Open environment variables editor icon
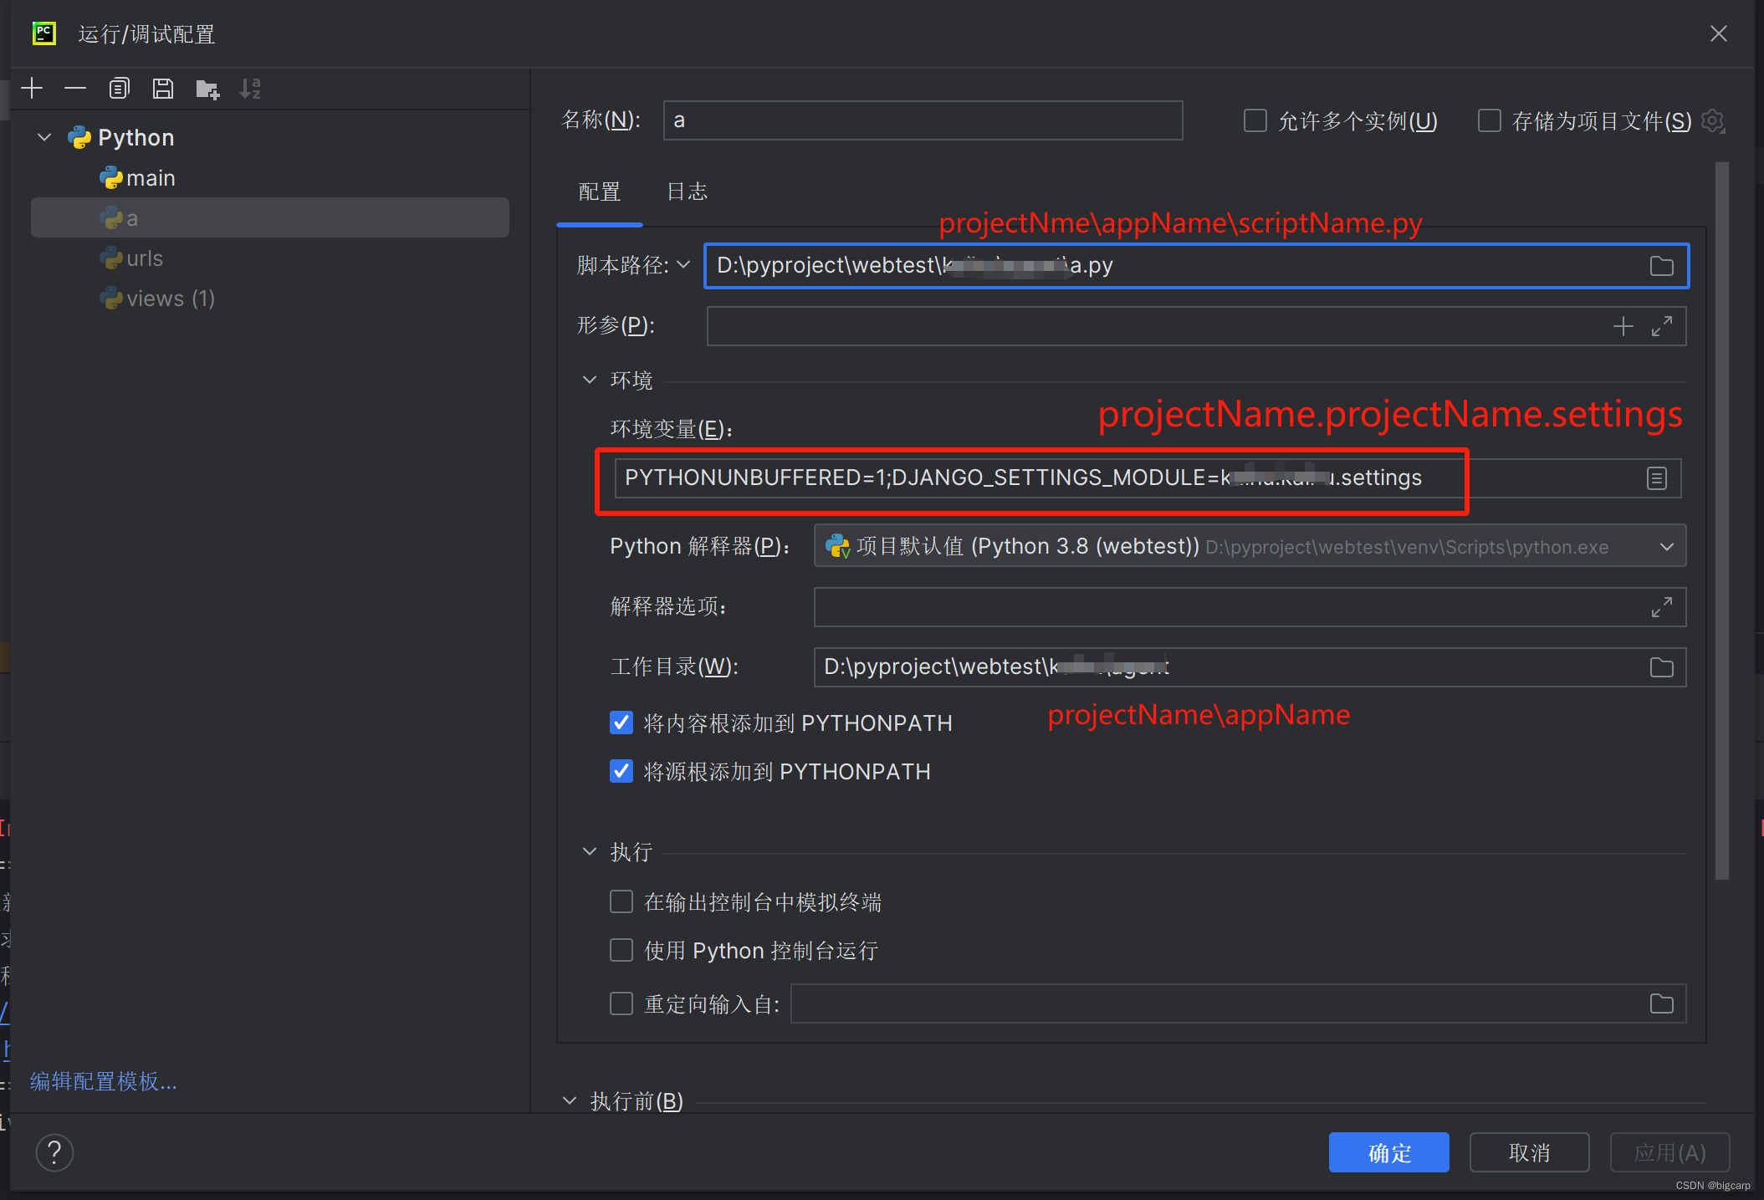This screenshot has height=1200, width=1764. pos(1656,478)
